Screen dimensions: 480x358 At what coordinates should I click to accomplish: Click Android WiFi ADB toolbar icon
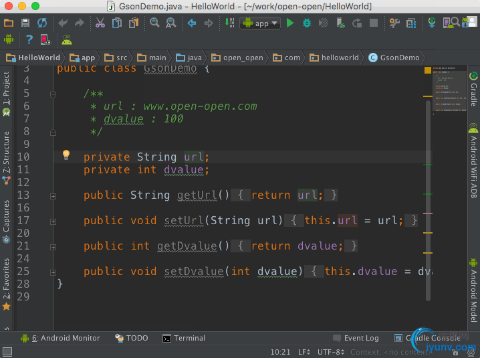(x=67, y=39)
